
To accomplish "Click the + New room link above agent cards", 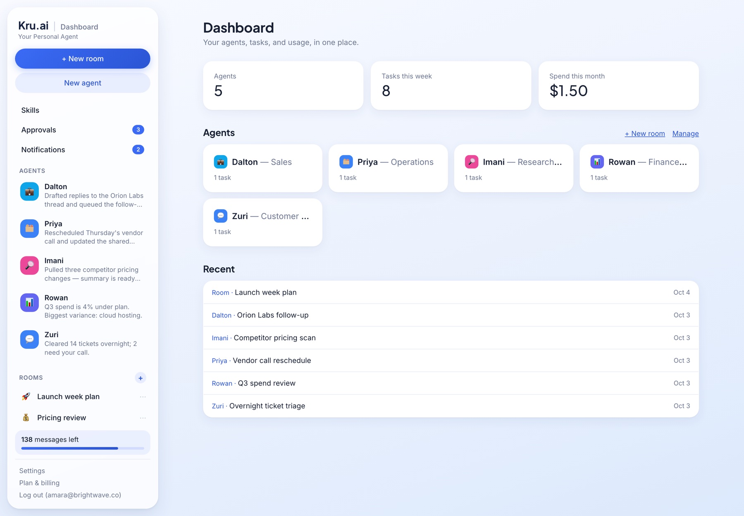I will click(x=645, y=134).
